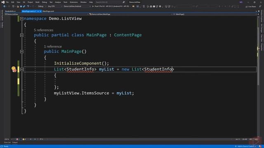264x148 pixels.
Task: Click the yellow warning count icon
Action: point(24,139)
